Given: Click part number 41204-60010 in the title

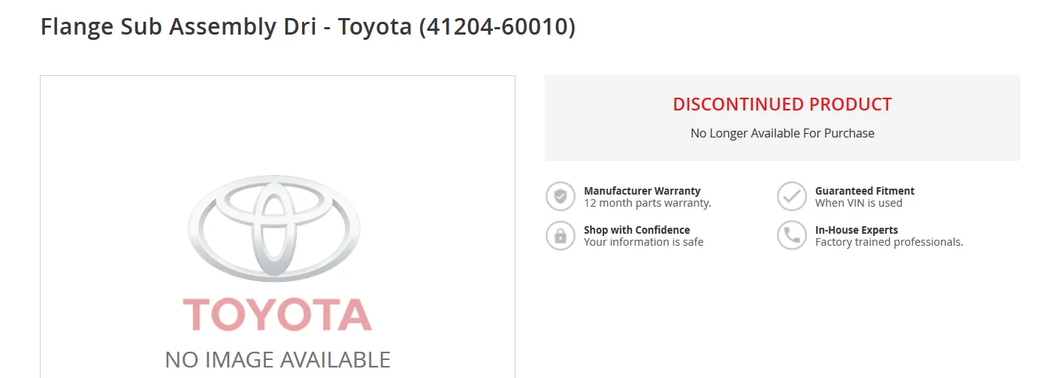Looking at the screenshot, I should [x=497, y=27].
